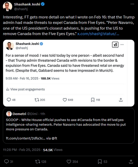Open more options on the quoted post
Screen dimensions: 138x167
click(122, 44)
